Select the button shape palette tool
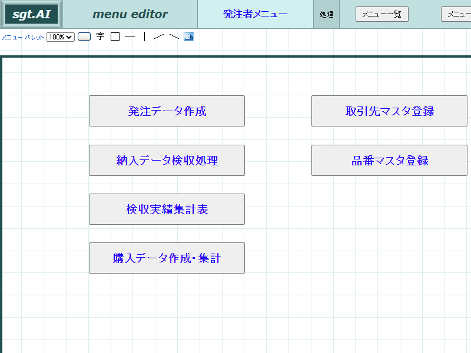Image resolution: width=471 pixels, height=353 pixels. (x=84, y=36)
